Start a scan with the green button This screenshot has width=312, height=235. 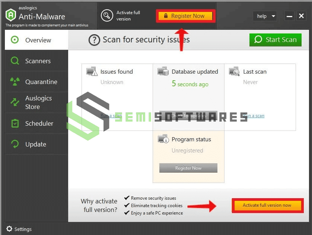(276, 40)
